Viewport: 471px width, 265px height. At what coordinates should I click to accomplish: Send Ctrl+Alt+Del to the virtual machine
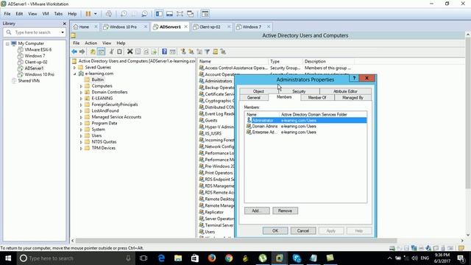pos(109,14)
